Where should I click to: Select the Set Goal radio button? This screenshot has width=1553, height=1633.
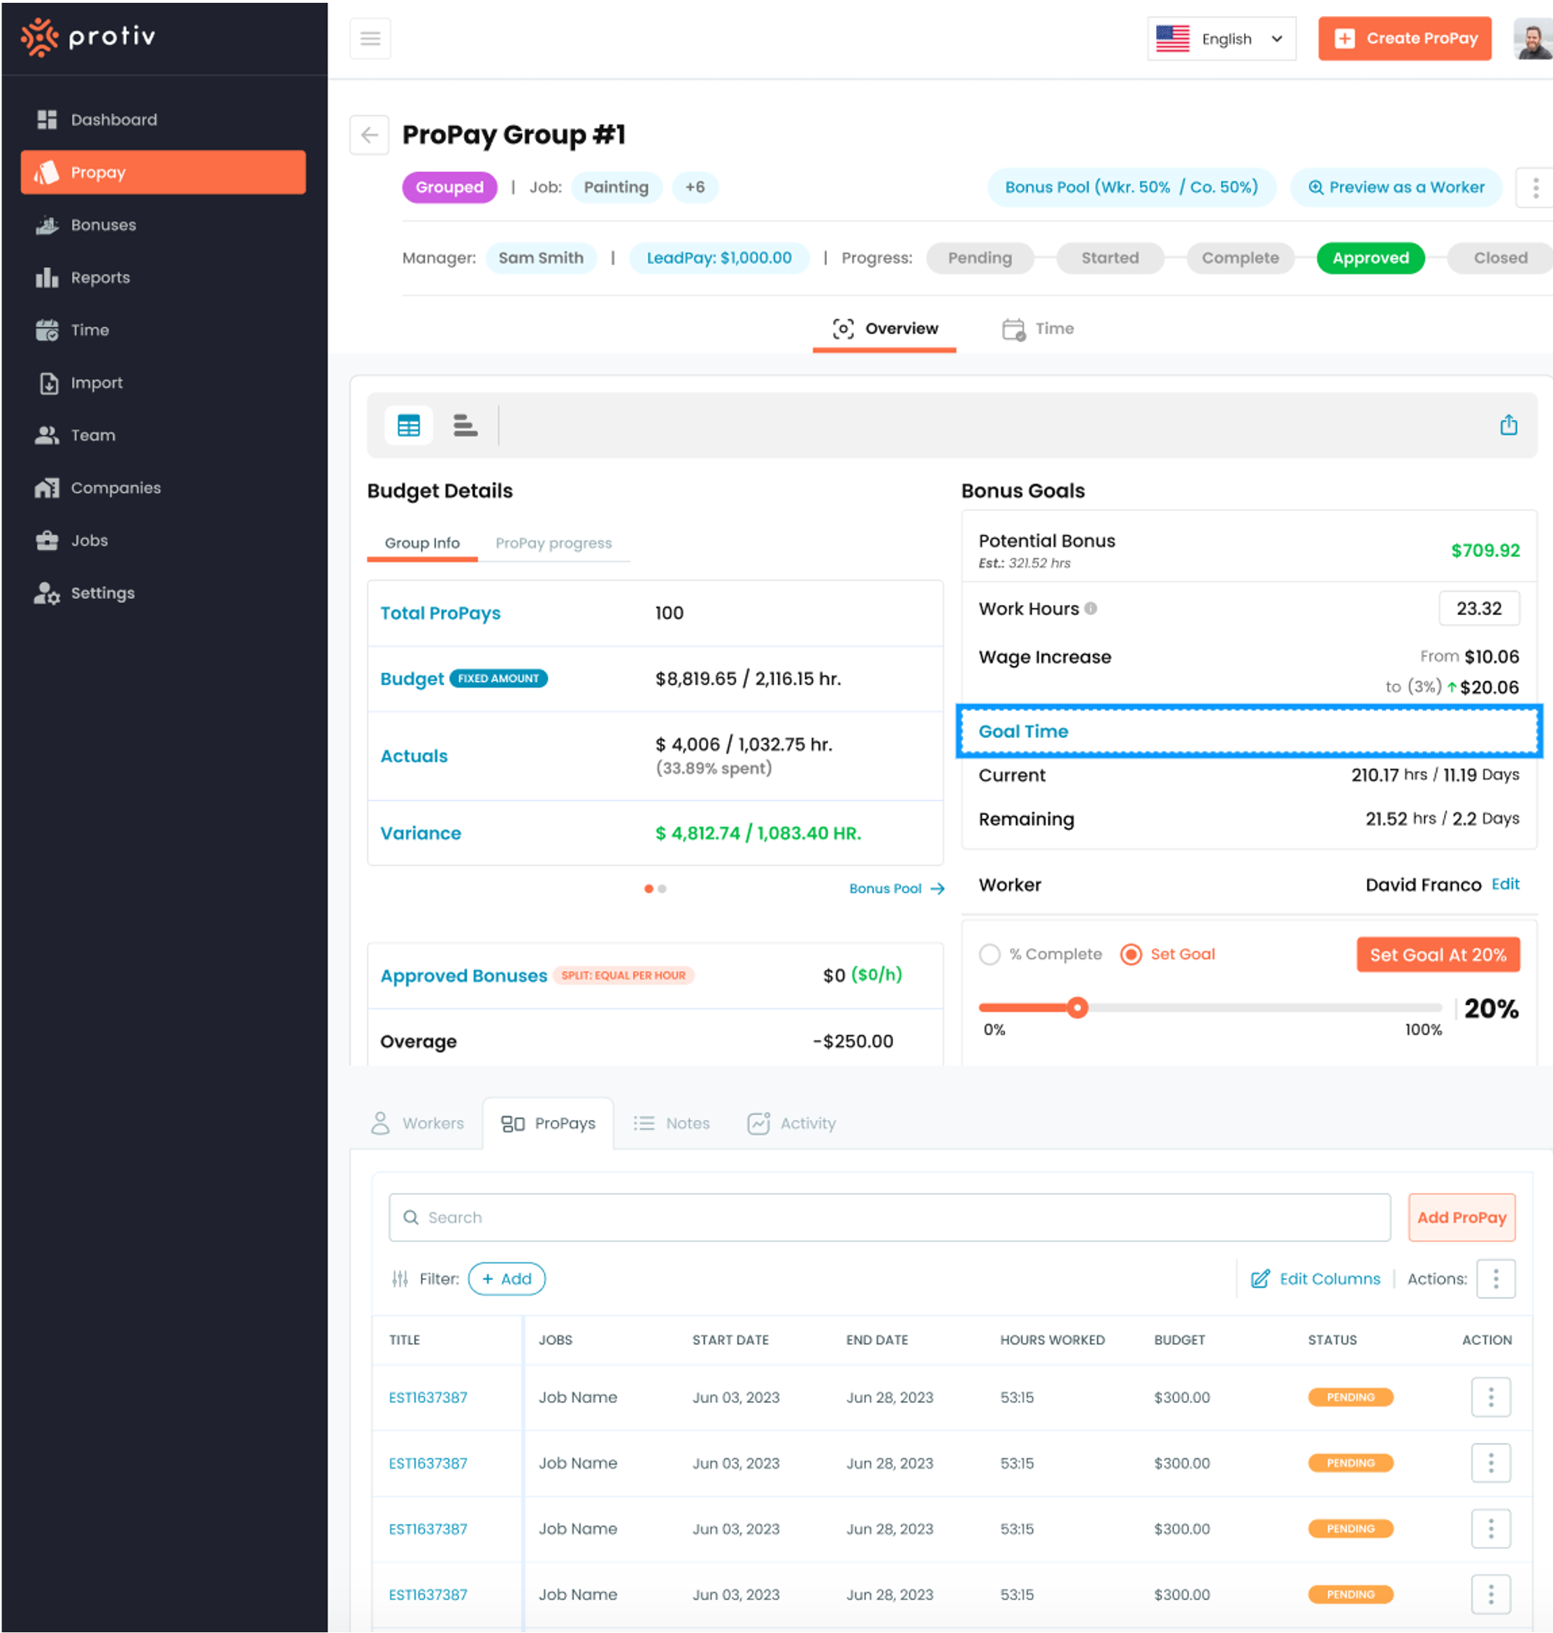coord(1131,955)
